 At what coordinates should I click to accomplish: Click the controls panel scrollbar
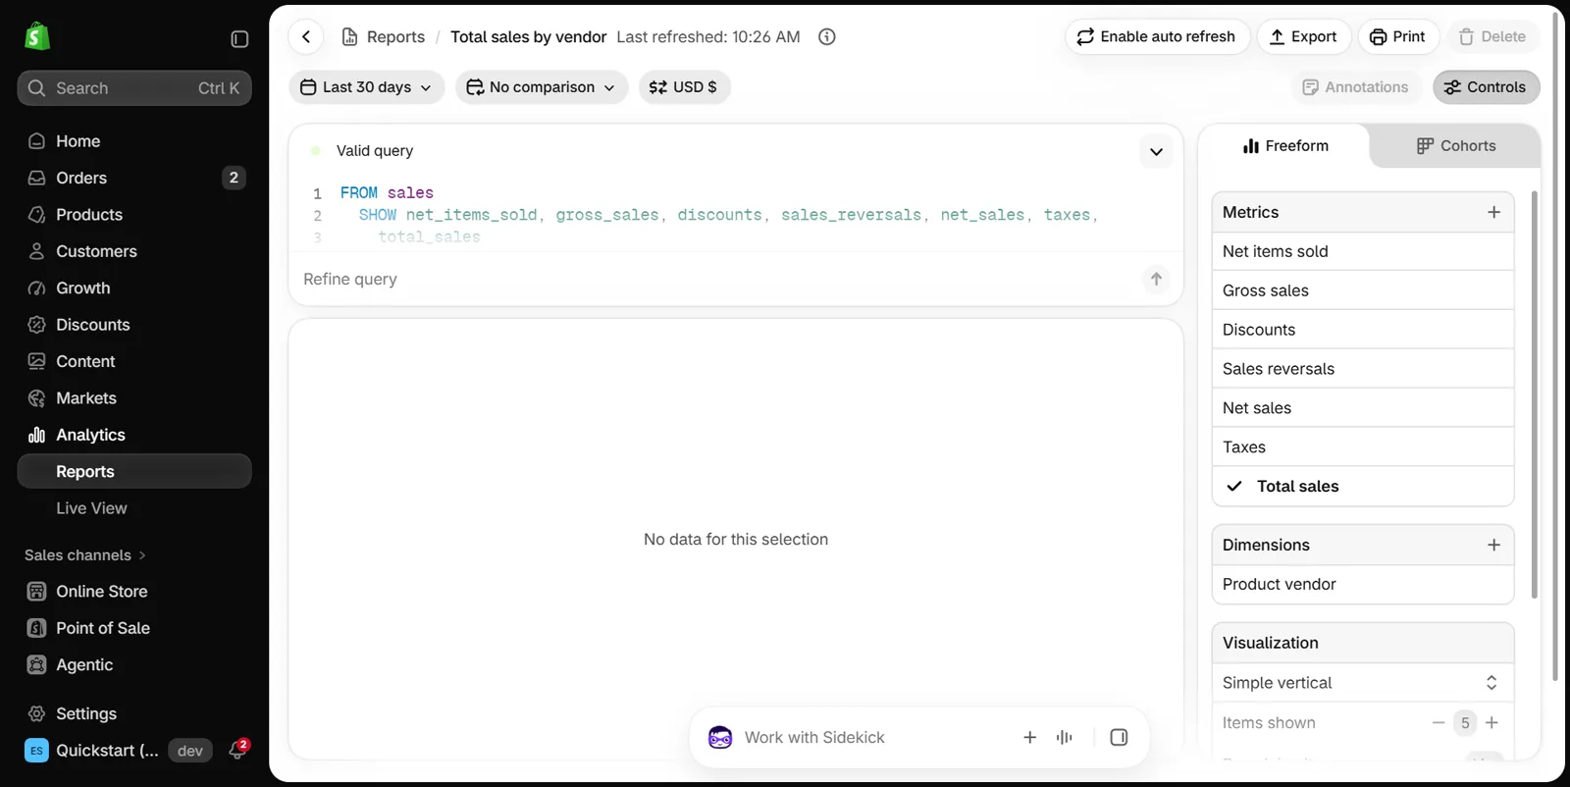click(1534, 394)
